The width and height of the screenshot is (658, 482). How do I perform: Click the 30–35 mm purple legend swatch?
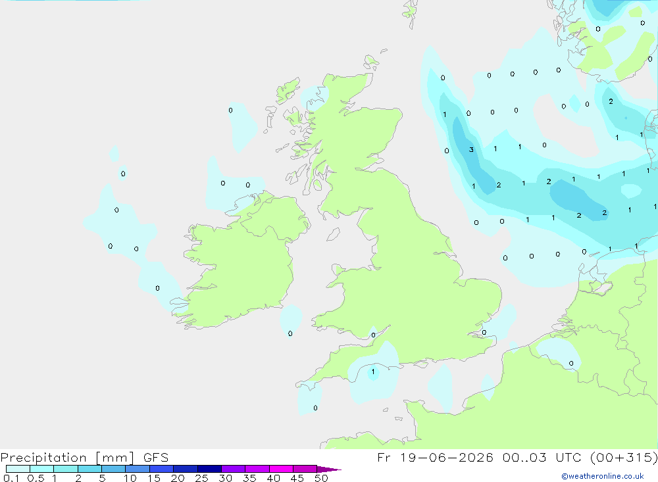pyautogui.click(x=234, y=469)
